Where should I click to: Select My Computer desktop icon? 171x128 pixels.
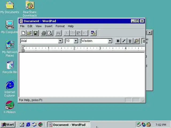pos(10,27)
